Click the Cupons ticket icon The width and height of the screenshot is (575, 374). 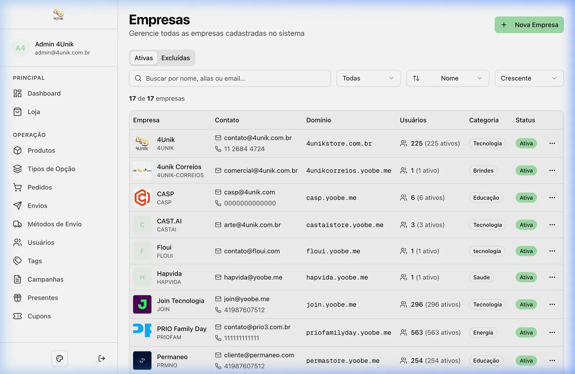click(x=18, y=316)
